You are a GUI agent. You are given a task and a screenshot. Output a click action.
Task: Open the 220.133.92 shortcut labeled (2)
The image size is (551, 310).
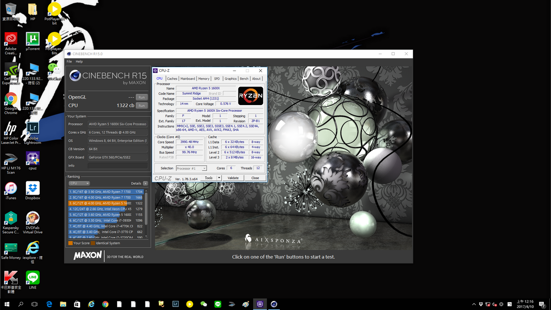click(33, 73)
